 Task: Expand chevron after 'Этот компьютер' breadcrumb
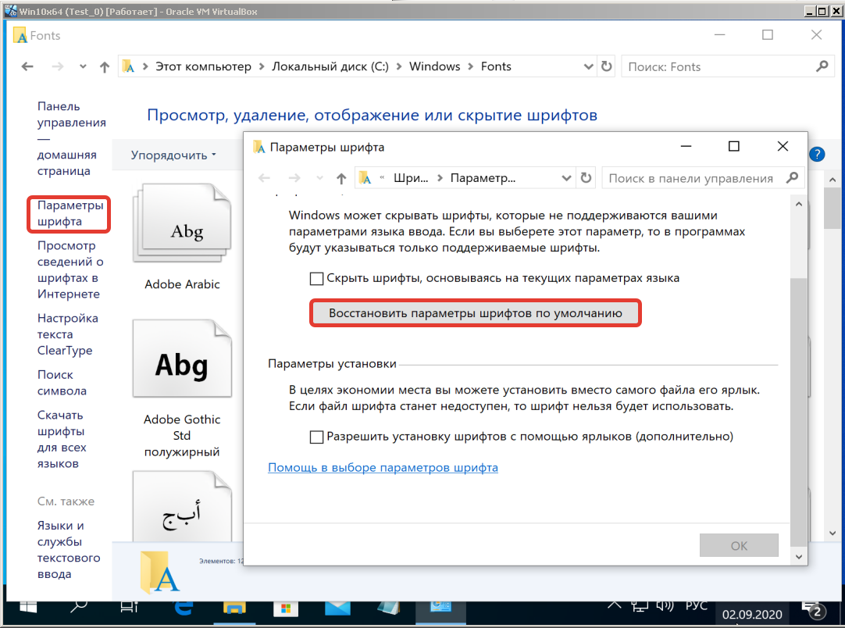coord(262,66)
